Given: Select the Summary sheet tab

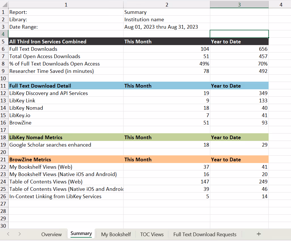Looking at the screenshot, I should 81,234.
